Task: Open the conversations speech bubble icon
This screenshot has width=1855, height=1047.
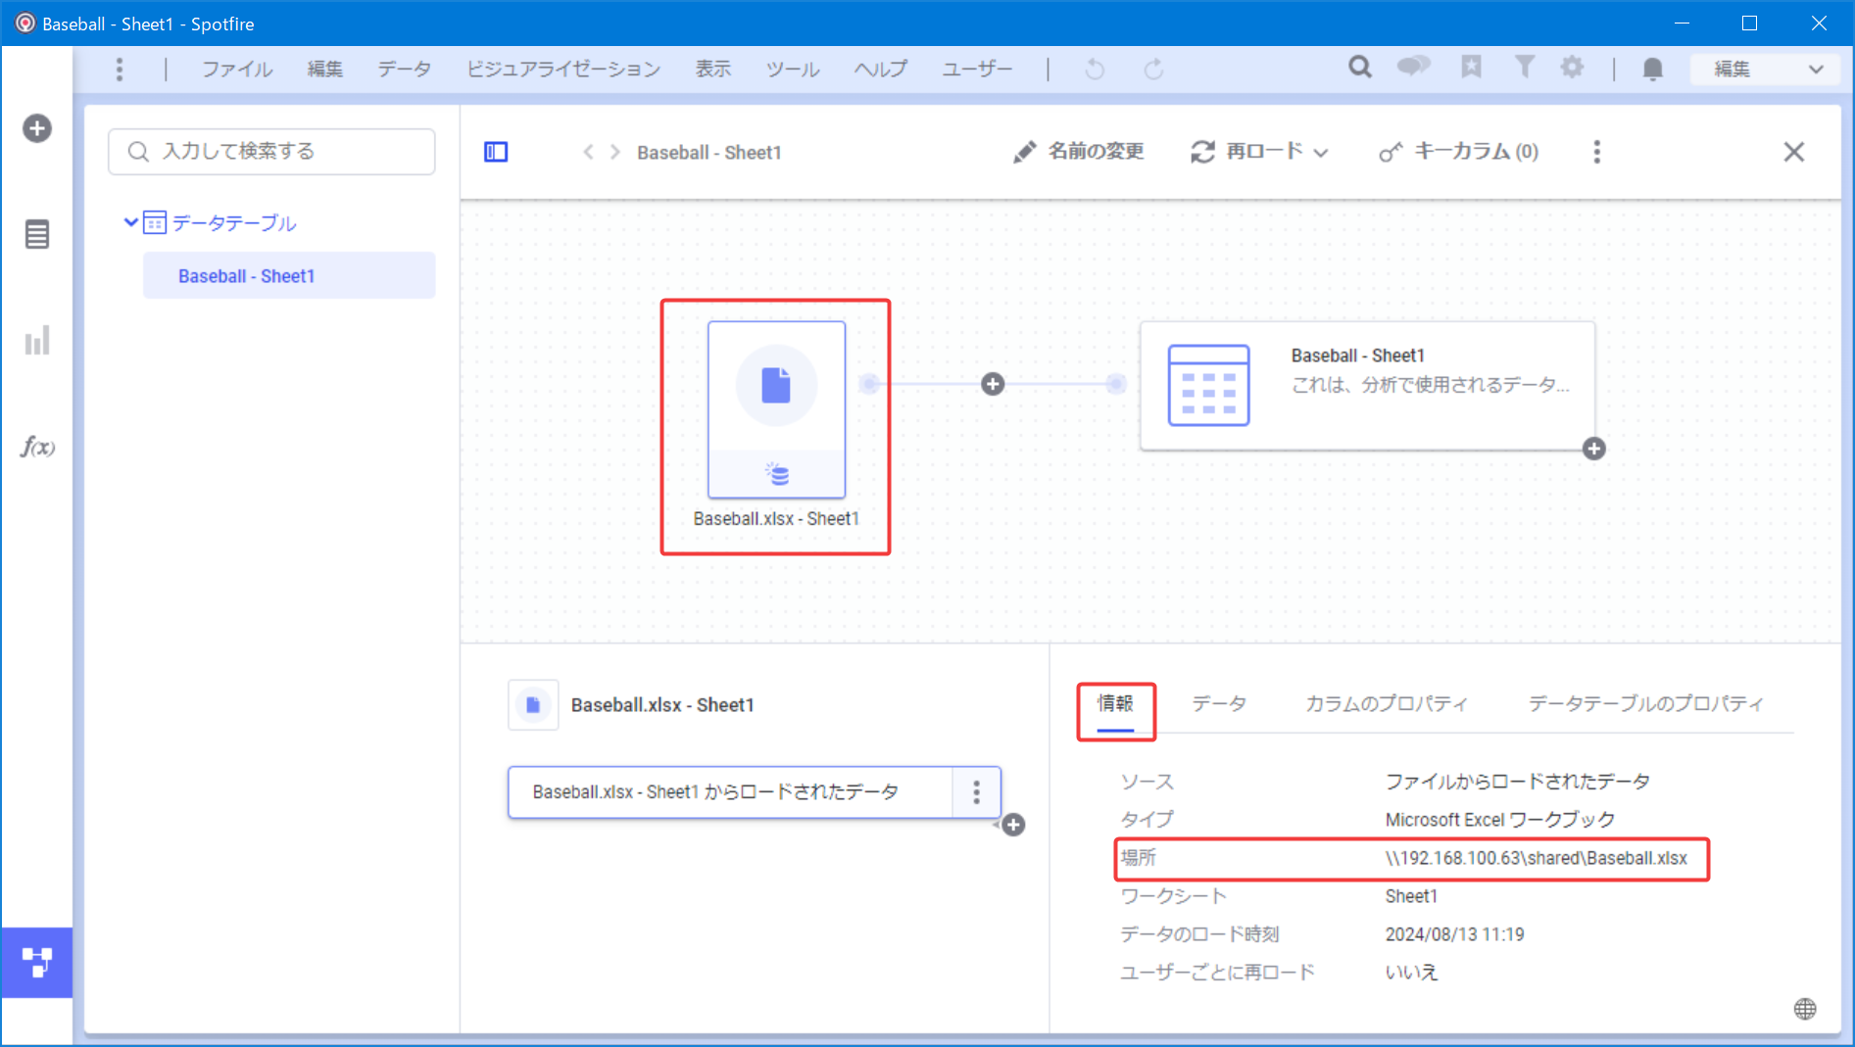Action: (x=1413, y=67)
